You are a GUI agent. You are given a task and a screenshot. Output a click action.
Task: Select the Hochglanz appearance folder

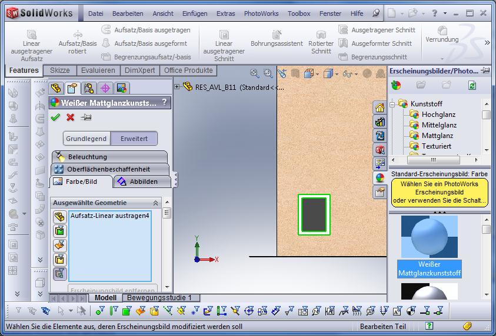[438, 115]
